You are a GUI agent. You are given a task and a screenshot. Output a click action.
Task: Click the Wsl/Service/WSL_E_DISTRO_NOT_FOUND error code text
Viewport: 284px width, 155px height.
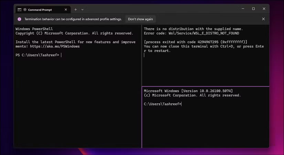click(204, 33)
